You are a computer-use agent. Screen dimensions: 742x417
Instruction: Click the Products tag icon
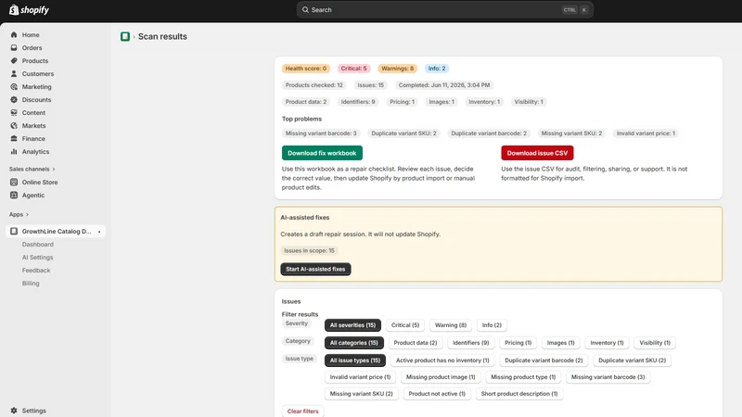14,60
